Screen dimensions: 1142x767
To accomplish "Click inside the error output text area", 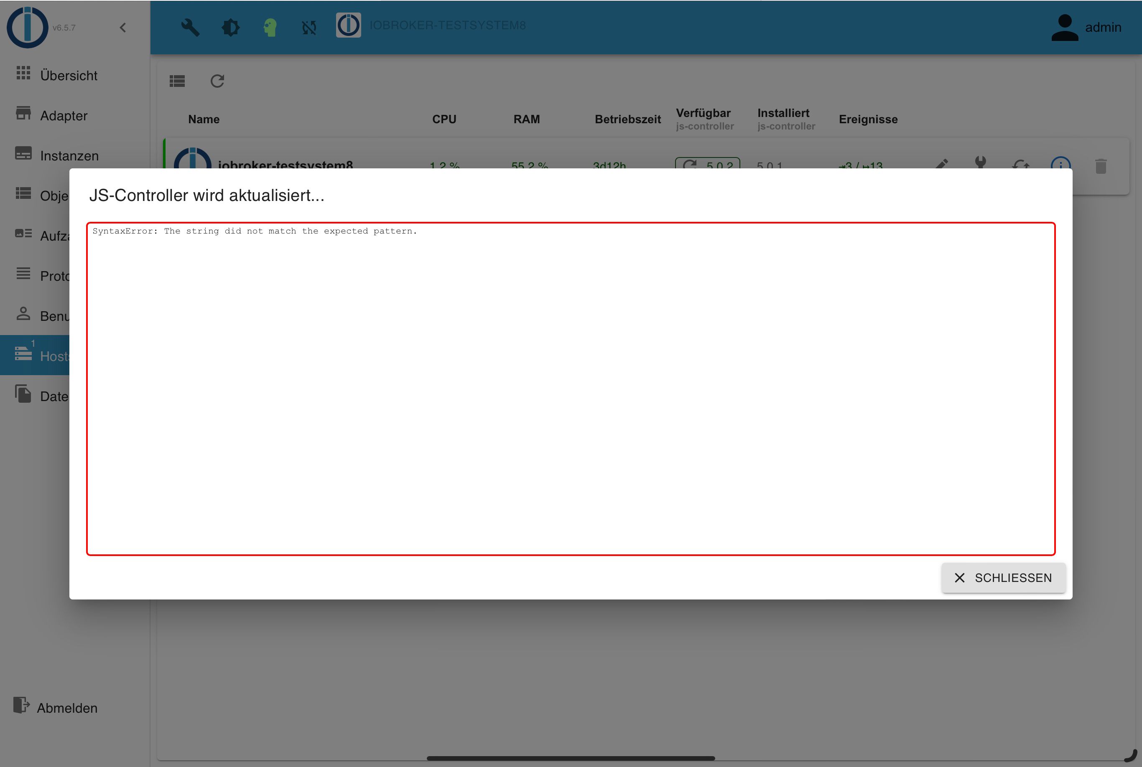I will coord(570,389).
